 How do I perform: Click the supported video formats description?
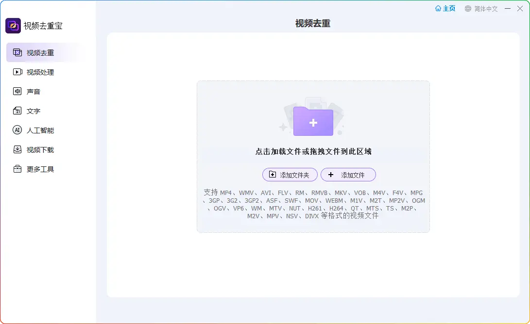(x=313, y=204)
